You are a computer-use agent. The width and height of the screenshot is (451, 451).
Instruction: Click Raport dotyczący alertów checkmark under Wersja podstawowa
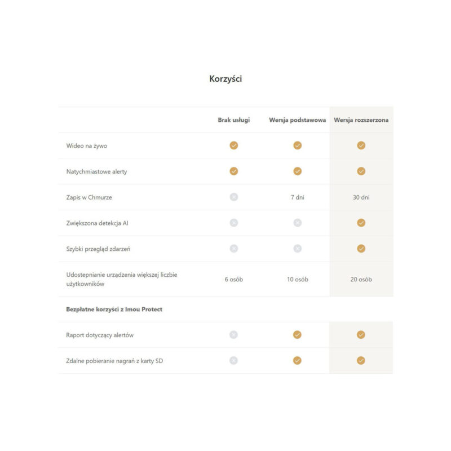tap(297, 335)
